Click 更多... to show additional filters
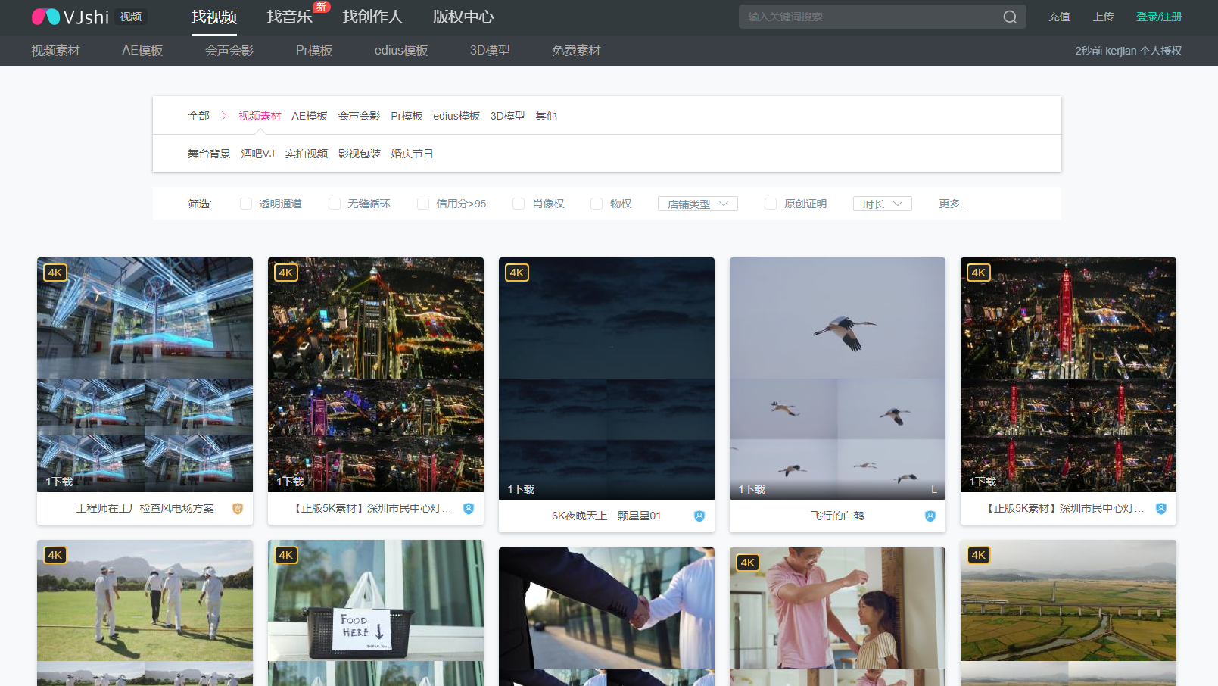 point(952,203)
